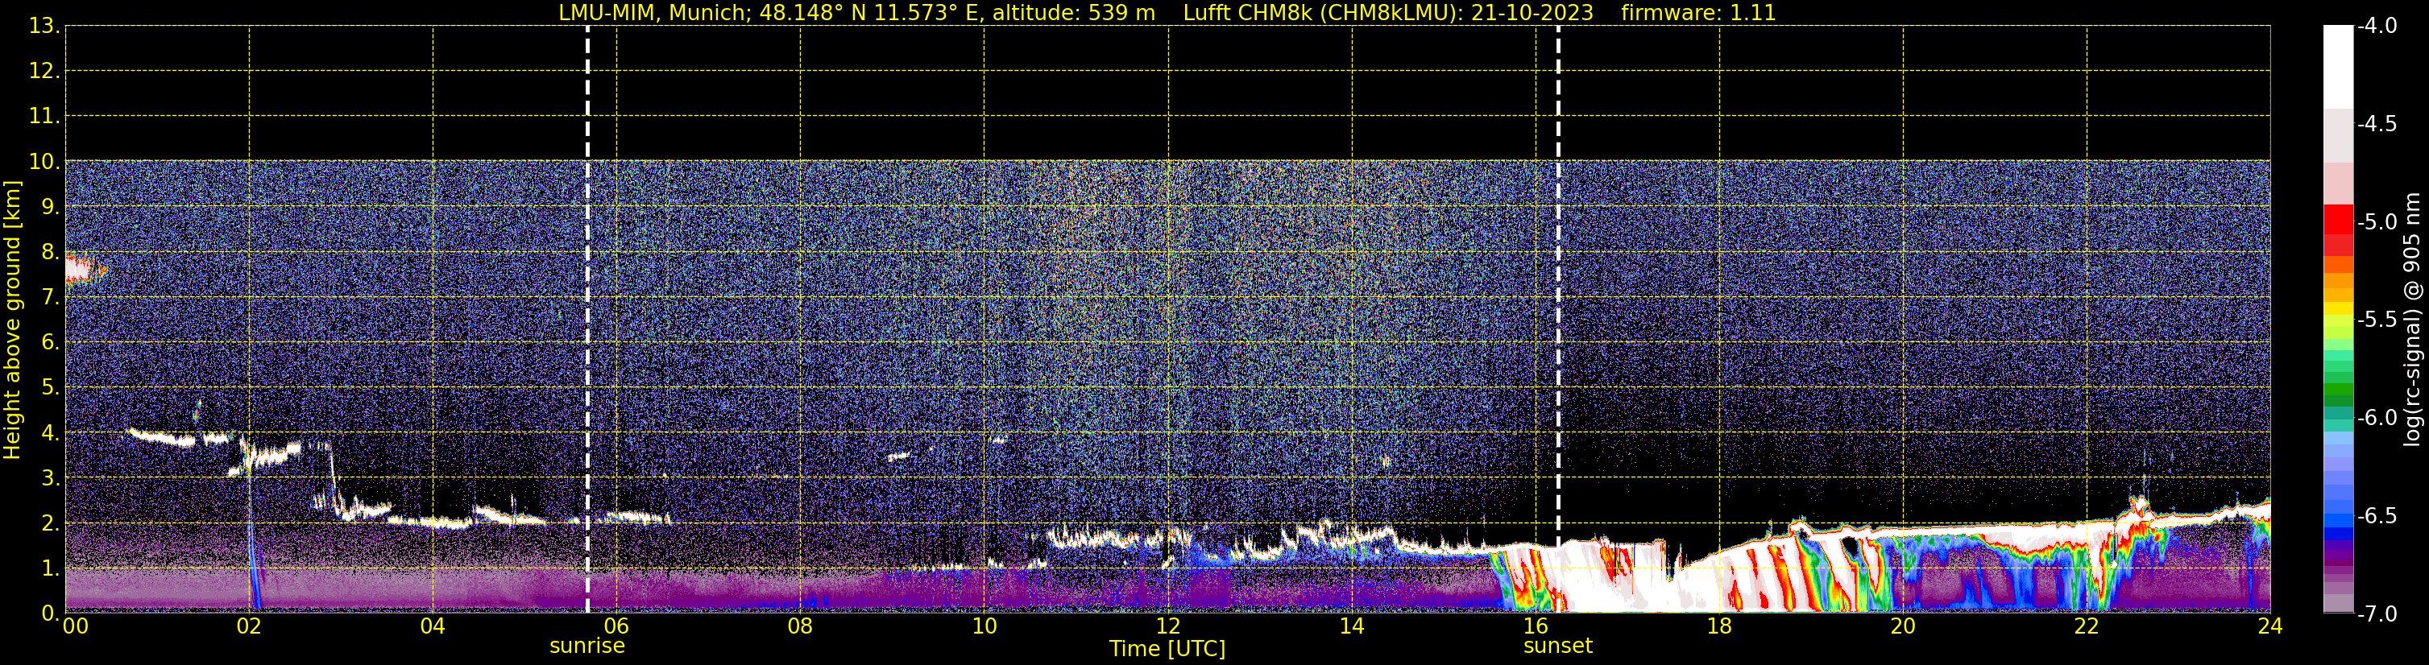2429x665 pixels.
Task: Click the '7.' tick on the height axis
Action: 51,298
